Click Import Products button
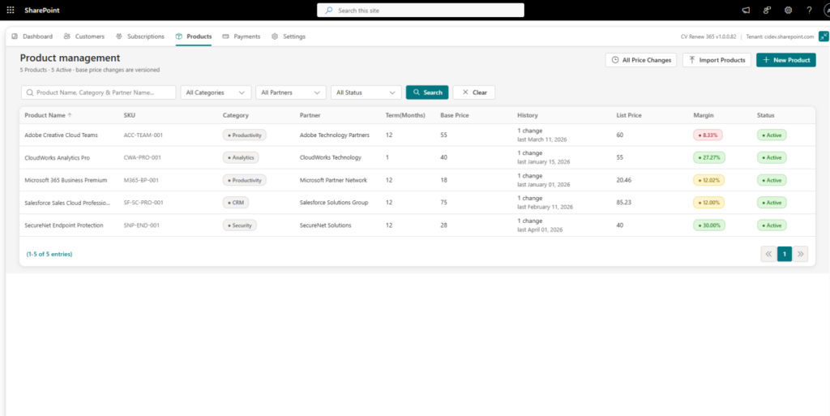830x416 pixels. click(x=717, y=60)
